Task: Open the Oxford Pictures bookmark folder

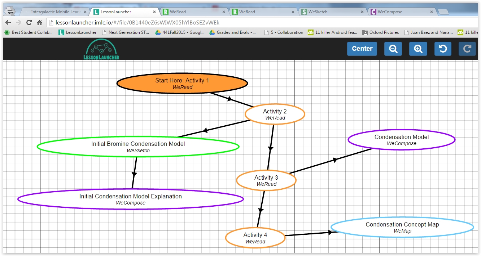Action: pos(380,32)
